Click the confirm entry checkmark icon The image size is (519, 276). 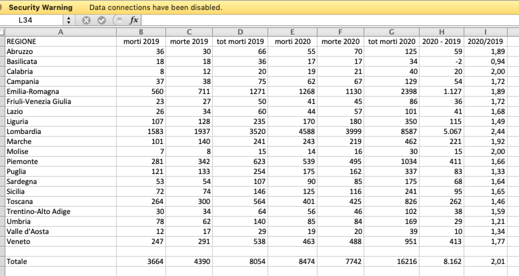click(102, 20)
